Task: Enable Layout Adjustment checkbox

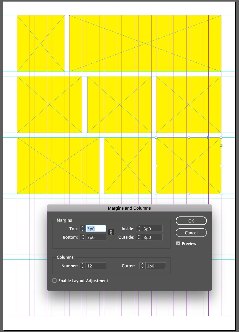Action: pos(55,281)
